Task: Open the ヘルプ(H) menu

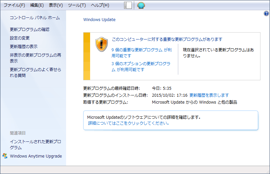Action: 100,5
